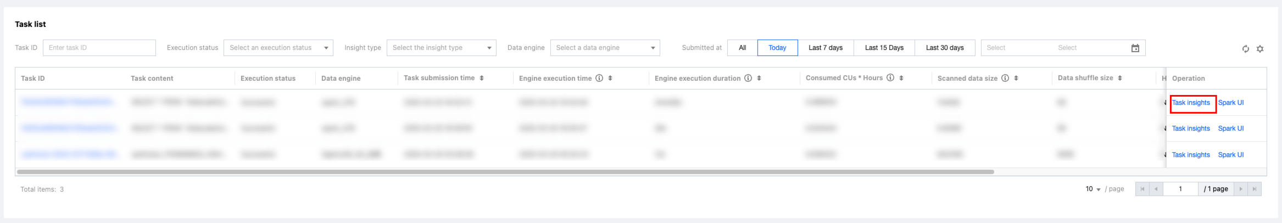The height and width of the screenshot is (223, 1282).
Task: Go to the next page arrow
Action: point(1241,189)
